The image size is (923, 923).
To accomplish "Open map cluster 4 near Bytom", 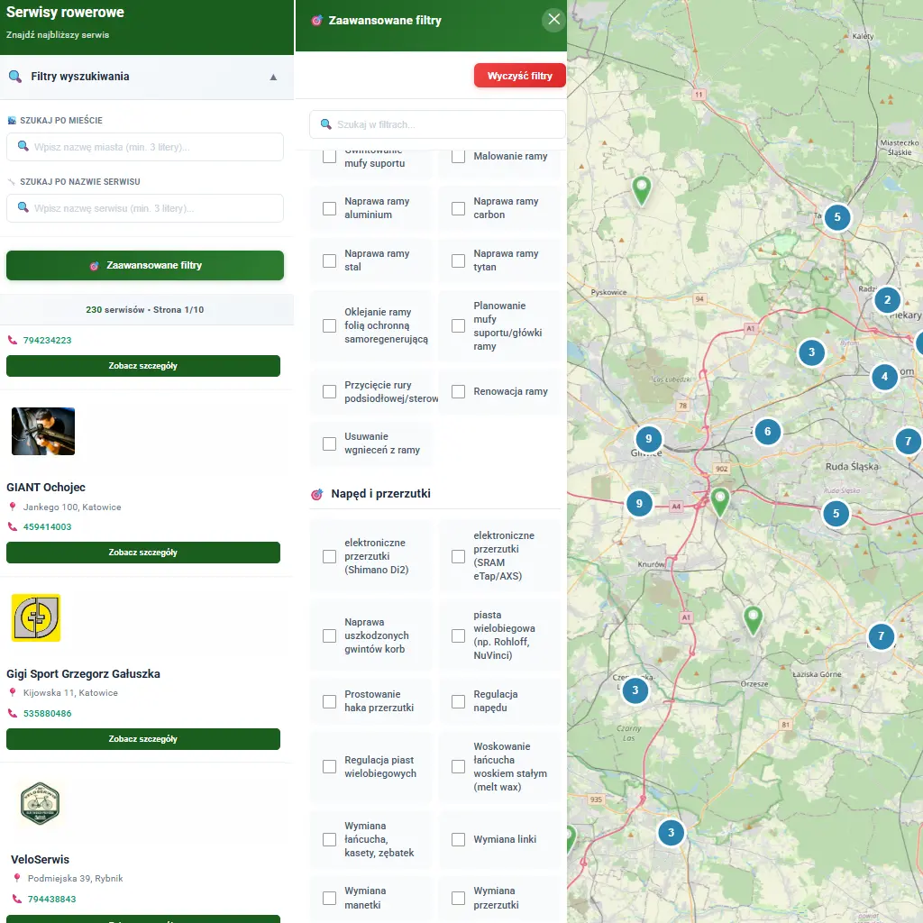I will coord(884,376).
